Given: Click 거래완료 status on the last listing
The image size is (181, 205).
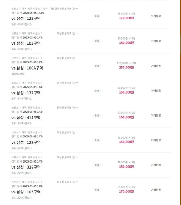Looking at the screenshot, I should [x=156, y=190].
